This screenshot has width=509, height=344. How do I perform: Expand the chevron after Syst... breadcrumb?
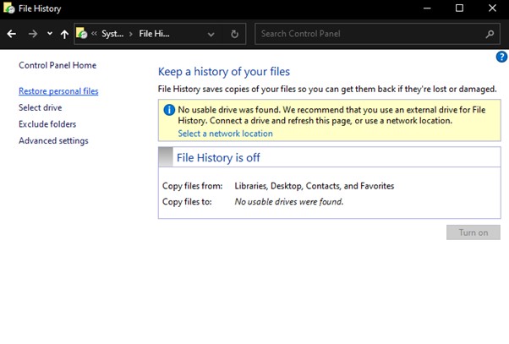point(131,35)
